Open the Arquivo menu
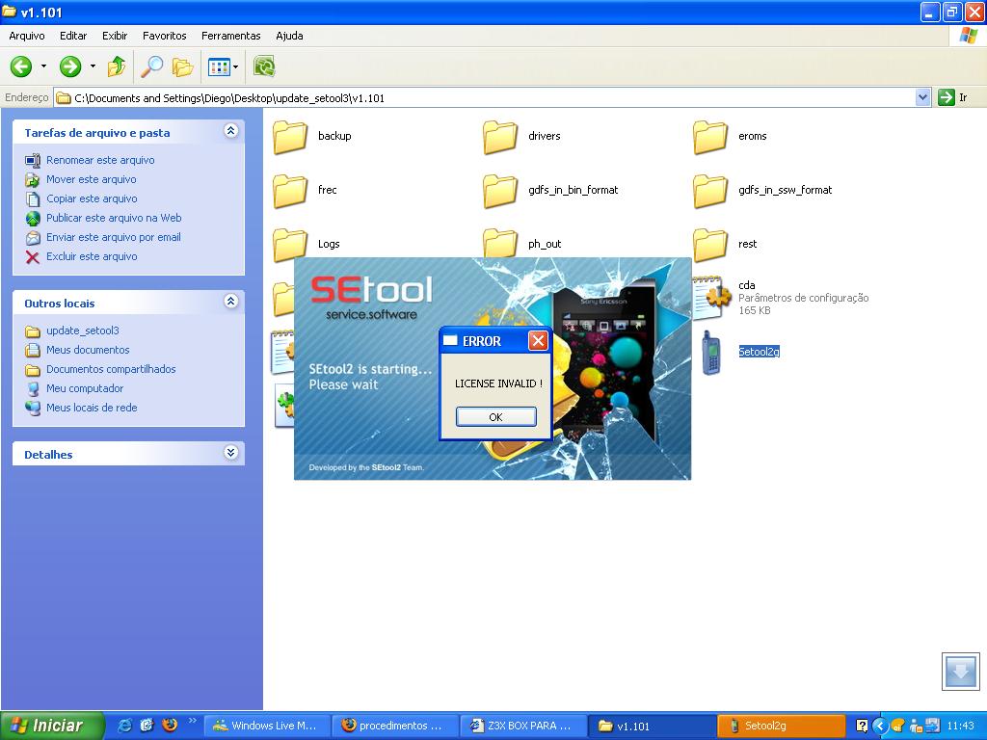The height and width of the screenshot is (740, 987). [27, 36]
